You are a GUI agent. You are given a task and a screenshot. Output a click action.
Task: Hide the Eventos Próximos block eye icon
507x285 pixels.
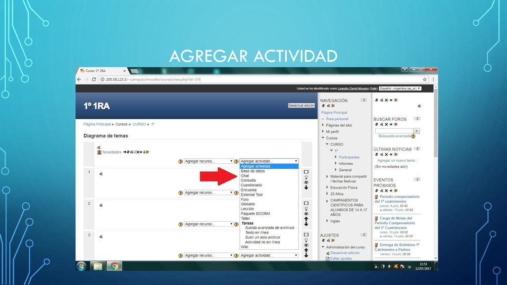391,190
